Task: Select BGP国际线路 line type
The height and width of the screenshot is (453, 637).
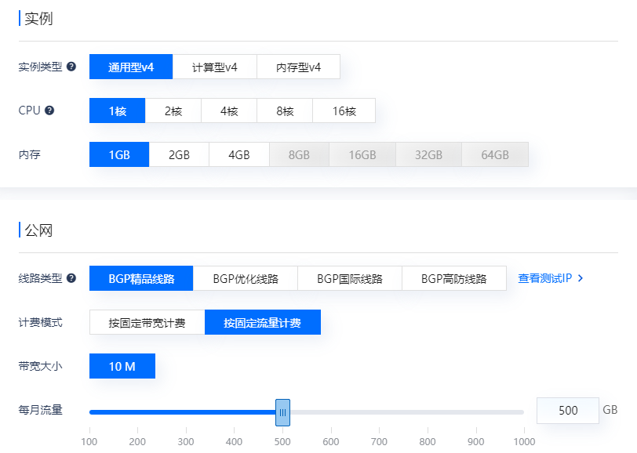Action: 350,278
